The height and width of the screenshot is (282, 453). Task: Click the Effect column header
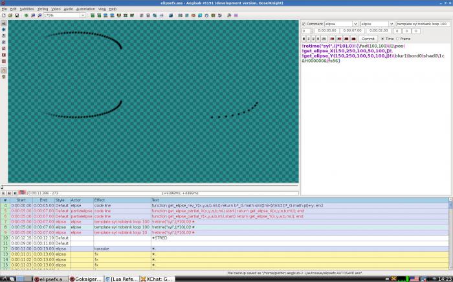point(122,200)
